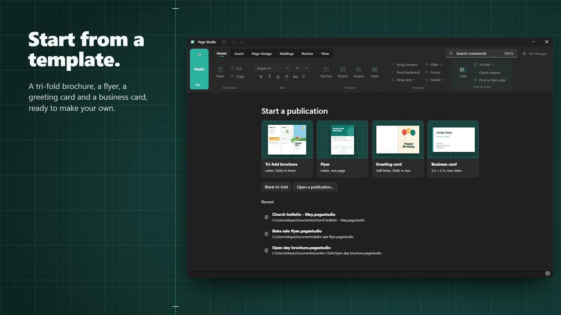Change letter case with Aa

[x=295, y=77]
